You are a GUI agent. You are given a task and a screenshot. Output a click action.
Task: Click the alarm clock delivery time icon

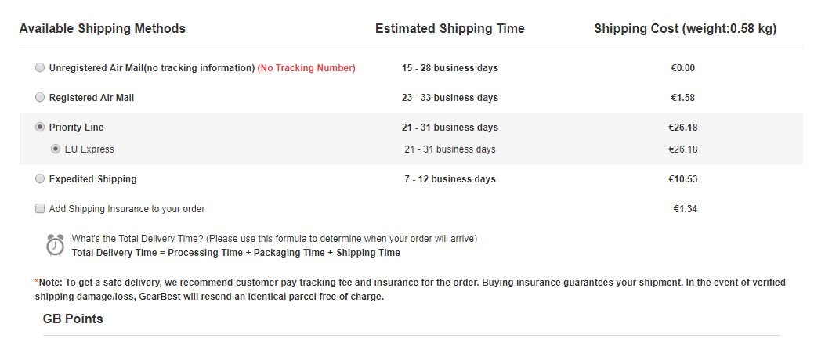55,245
